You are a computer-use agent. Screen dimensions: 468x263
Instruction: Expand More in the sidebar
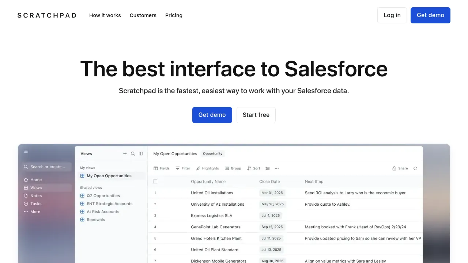tap(32, 212)
